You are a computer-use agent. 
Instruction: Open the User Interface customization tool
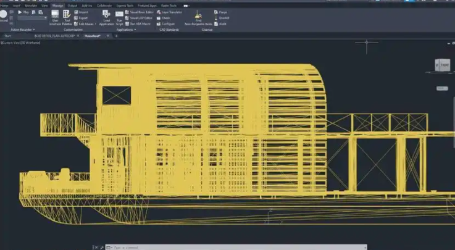pos(55,18)
